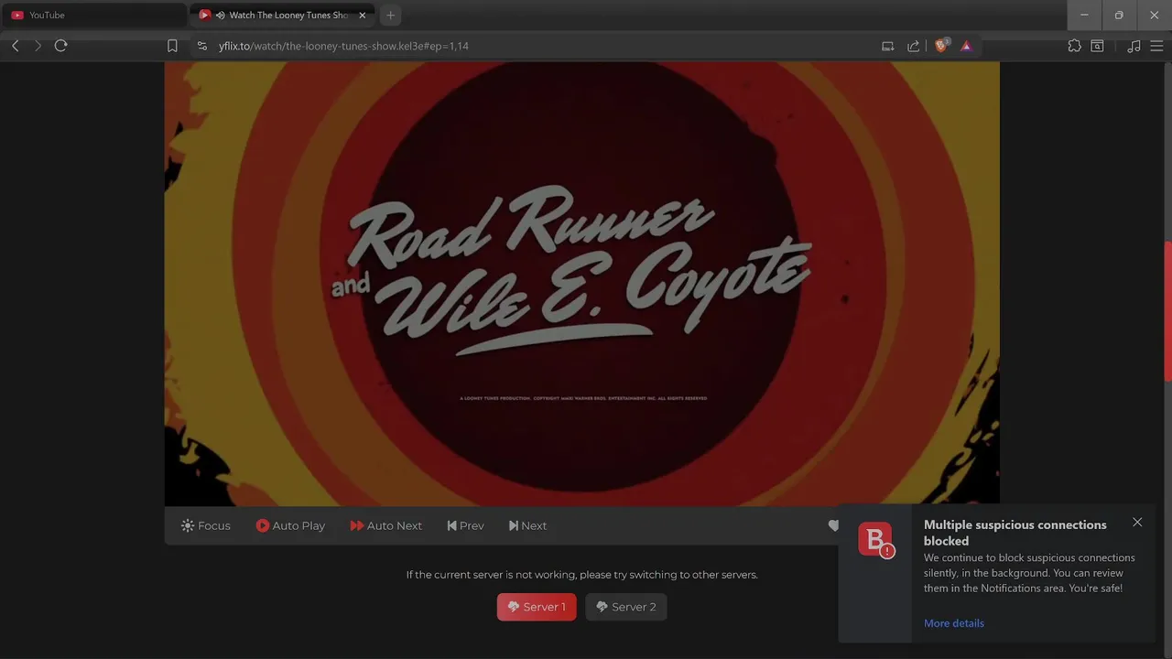
Task: Open the share page icon
Action: [913, 46]
